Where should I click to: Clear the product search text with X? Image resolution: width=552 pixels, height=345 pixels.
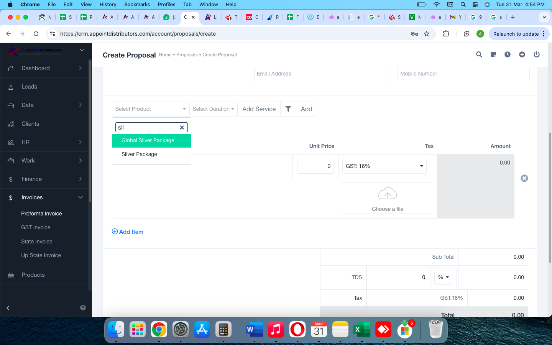182,127
